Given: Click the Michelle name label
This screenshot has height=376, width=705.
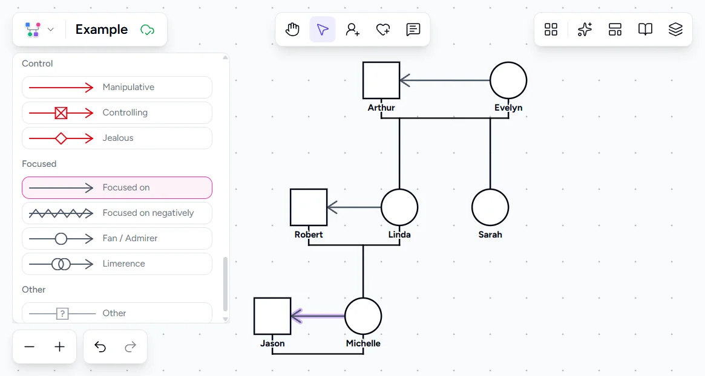Looking at the screenshot, I should click(363, 343).
